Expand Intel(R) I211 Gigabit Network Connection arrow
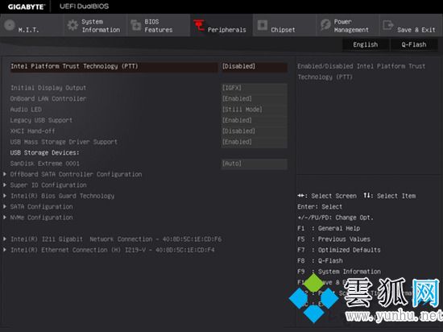443x332 pixels. 5,239
